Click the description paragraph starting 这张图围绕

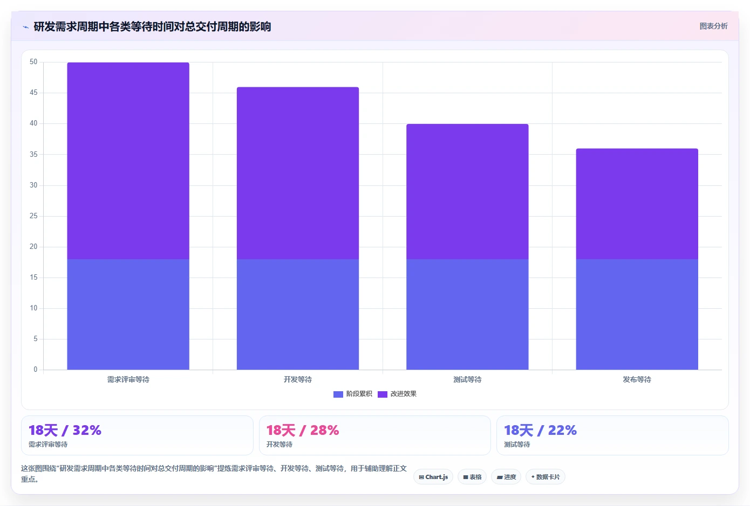214,474
